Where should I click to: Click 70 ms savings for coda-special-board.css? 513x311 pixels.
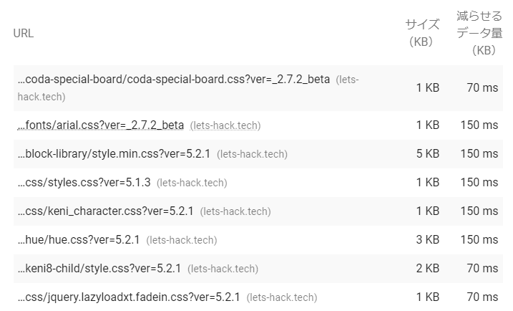coord(482,88)
